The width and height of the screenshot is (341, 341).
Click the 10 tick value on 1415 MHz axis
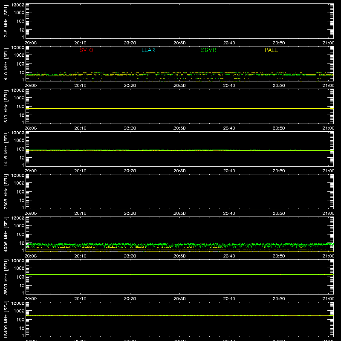[x=22, y=158]
